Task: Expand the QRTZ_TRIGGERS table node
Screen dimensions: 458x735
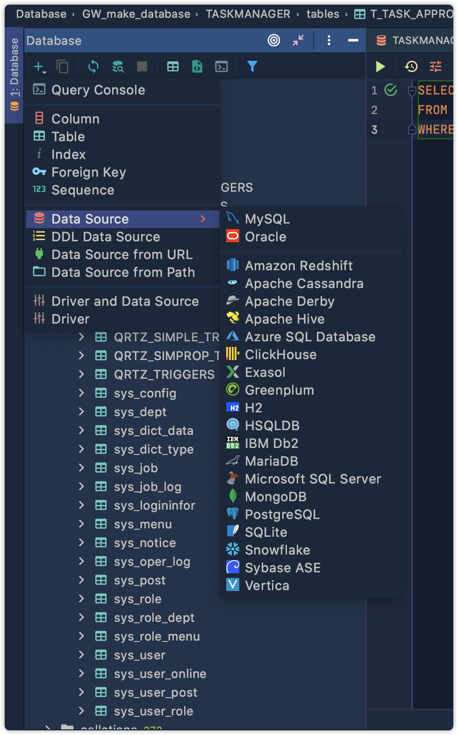Action: coord(82,374)
